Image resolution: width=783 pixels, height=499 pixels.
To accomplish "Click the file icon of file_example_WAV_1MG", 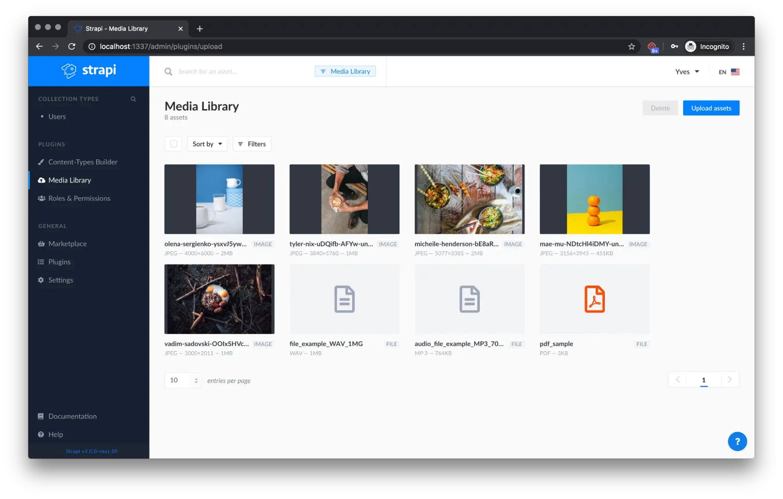I will pyautogui.click(x=344, y=299).
